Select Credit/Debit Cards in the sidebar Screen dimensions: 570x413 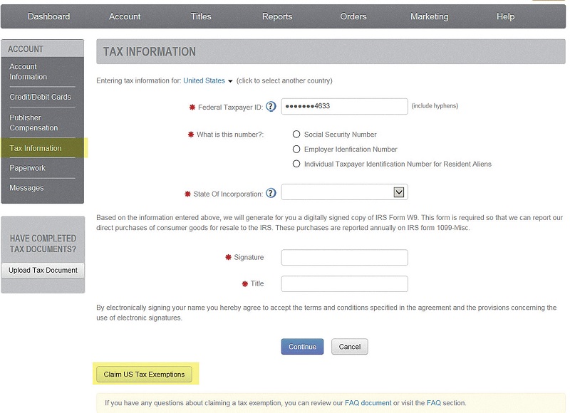pos(40,97)
